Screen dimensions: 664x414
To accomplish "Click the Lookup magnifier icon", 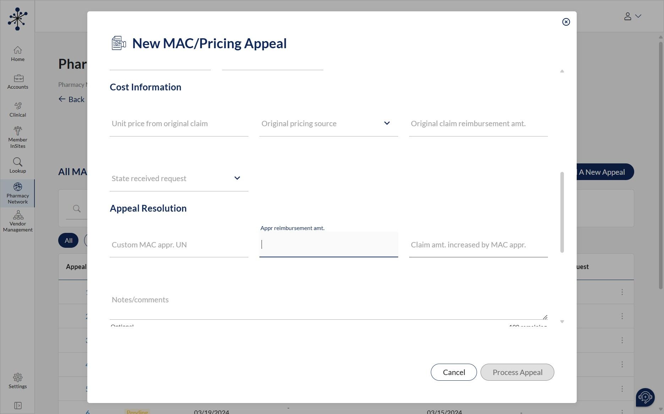I will click(17, 162).
